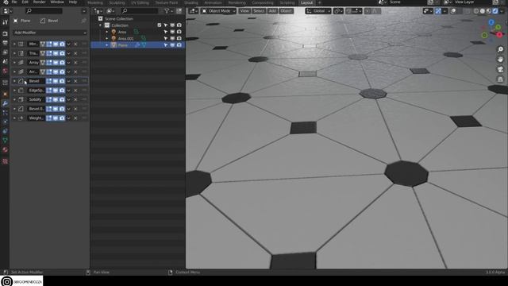
Task: Toggle the camera view gizmo
Action: [x=500, y=69]
